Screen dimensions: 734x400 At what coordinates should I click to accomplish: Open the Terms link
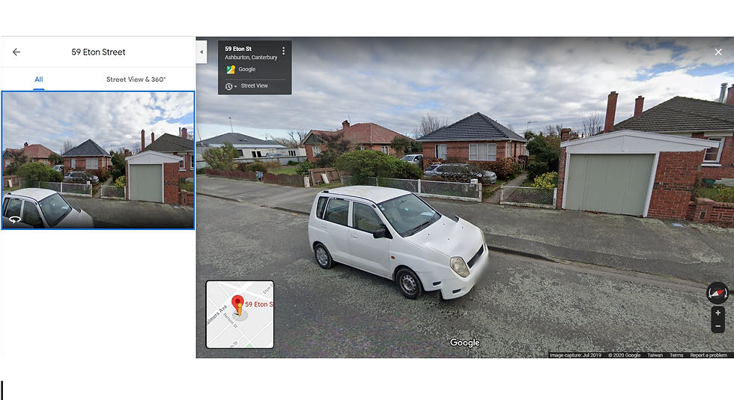point(676,355)
